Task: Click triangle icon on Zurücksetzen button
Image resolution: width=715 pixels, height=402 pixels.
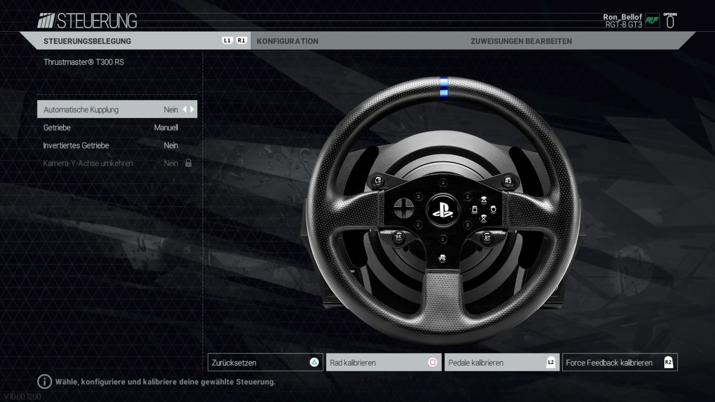Action: tap(314, 362)
